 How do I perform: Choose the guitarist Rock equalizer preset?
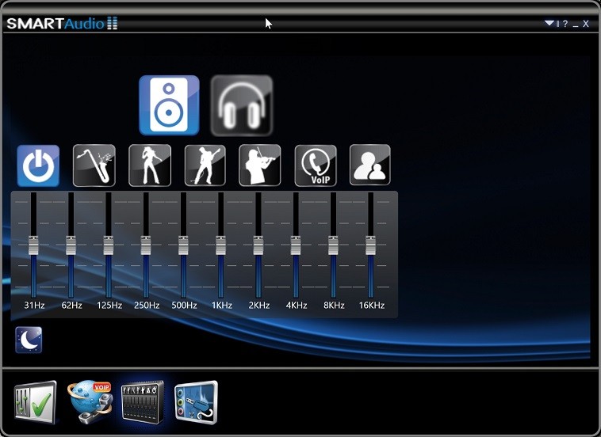click(x=205, y=165)
